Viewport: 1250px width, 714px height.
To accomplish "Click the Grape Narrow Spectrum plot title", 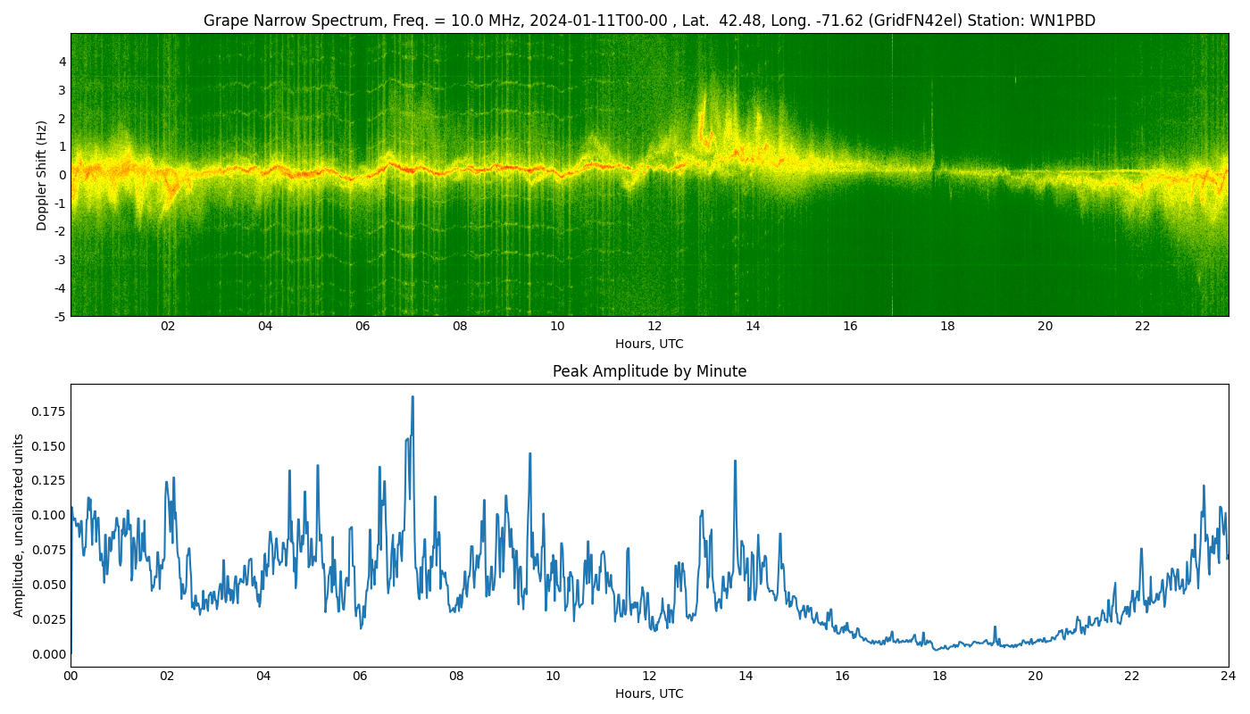I will [x=649, y=21].
